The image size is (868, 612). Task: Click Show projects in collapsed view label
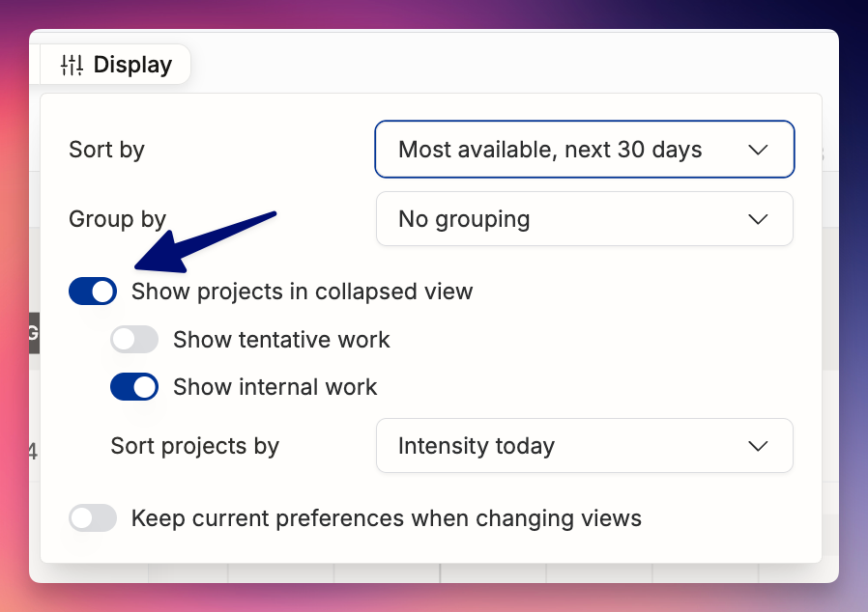coord(303,292)
